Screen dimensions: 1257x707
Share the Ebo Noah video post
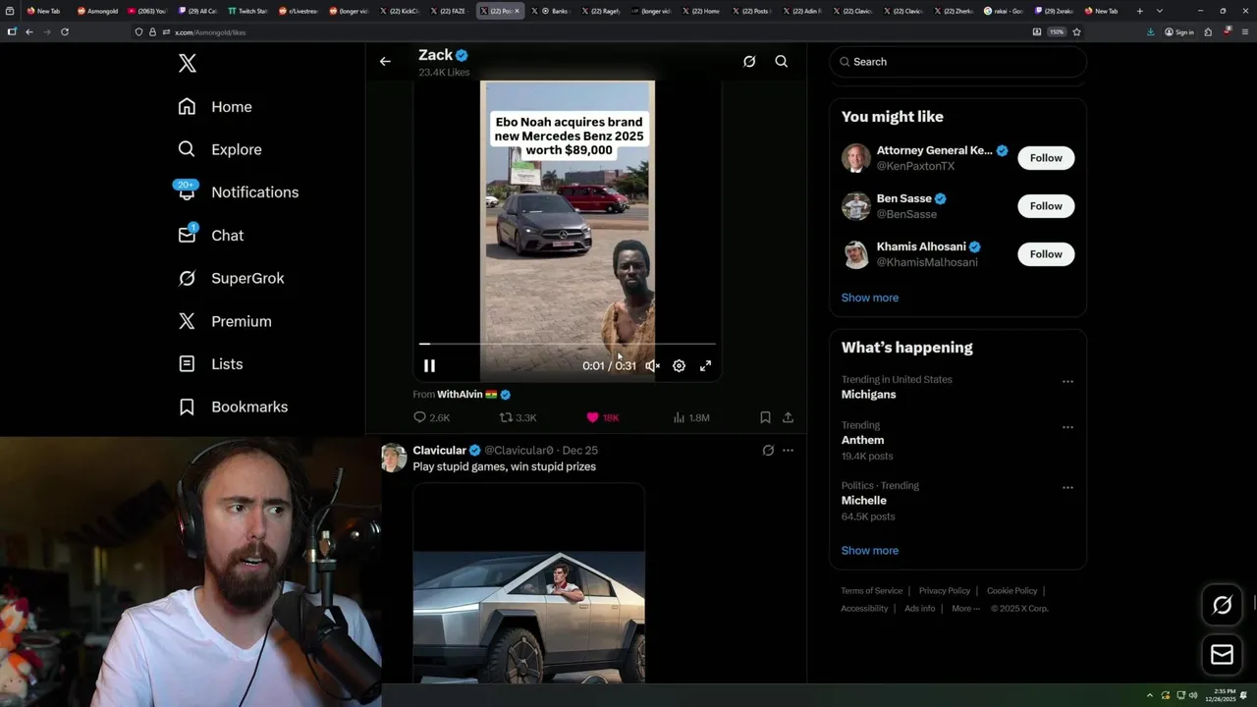(788, 417)
